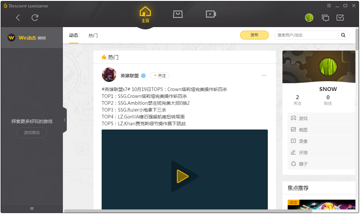Click the search magnifier icon

pos(343,35)
